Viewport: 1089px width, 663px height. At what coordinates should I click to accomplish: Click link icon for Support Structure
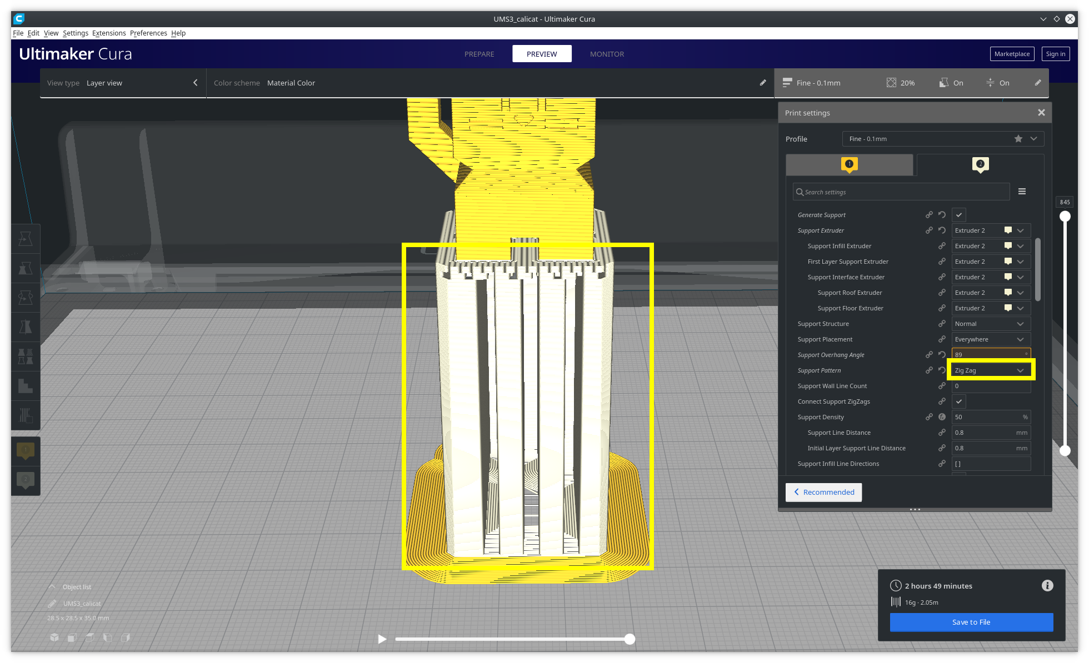[942, 324]
